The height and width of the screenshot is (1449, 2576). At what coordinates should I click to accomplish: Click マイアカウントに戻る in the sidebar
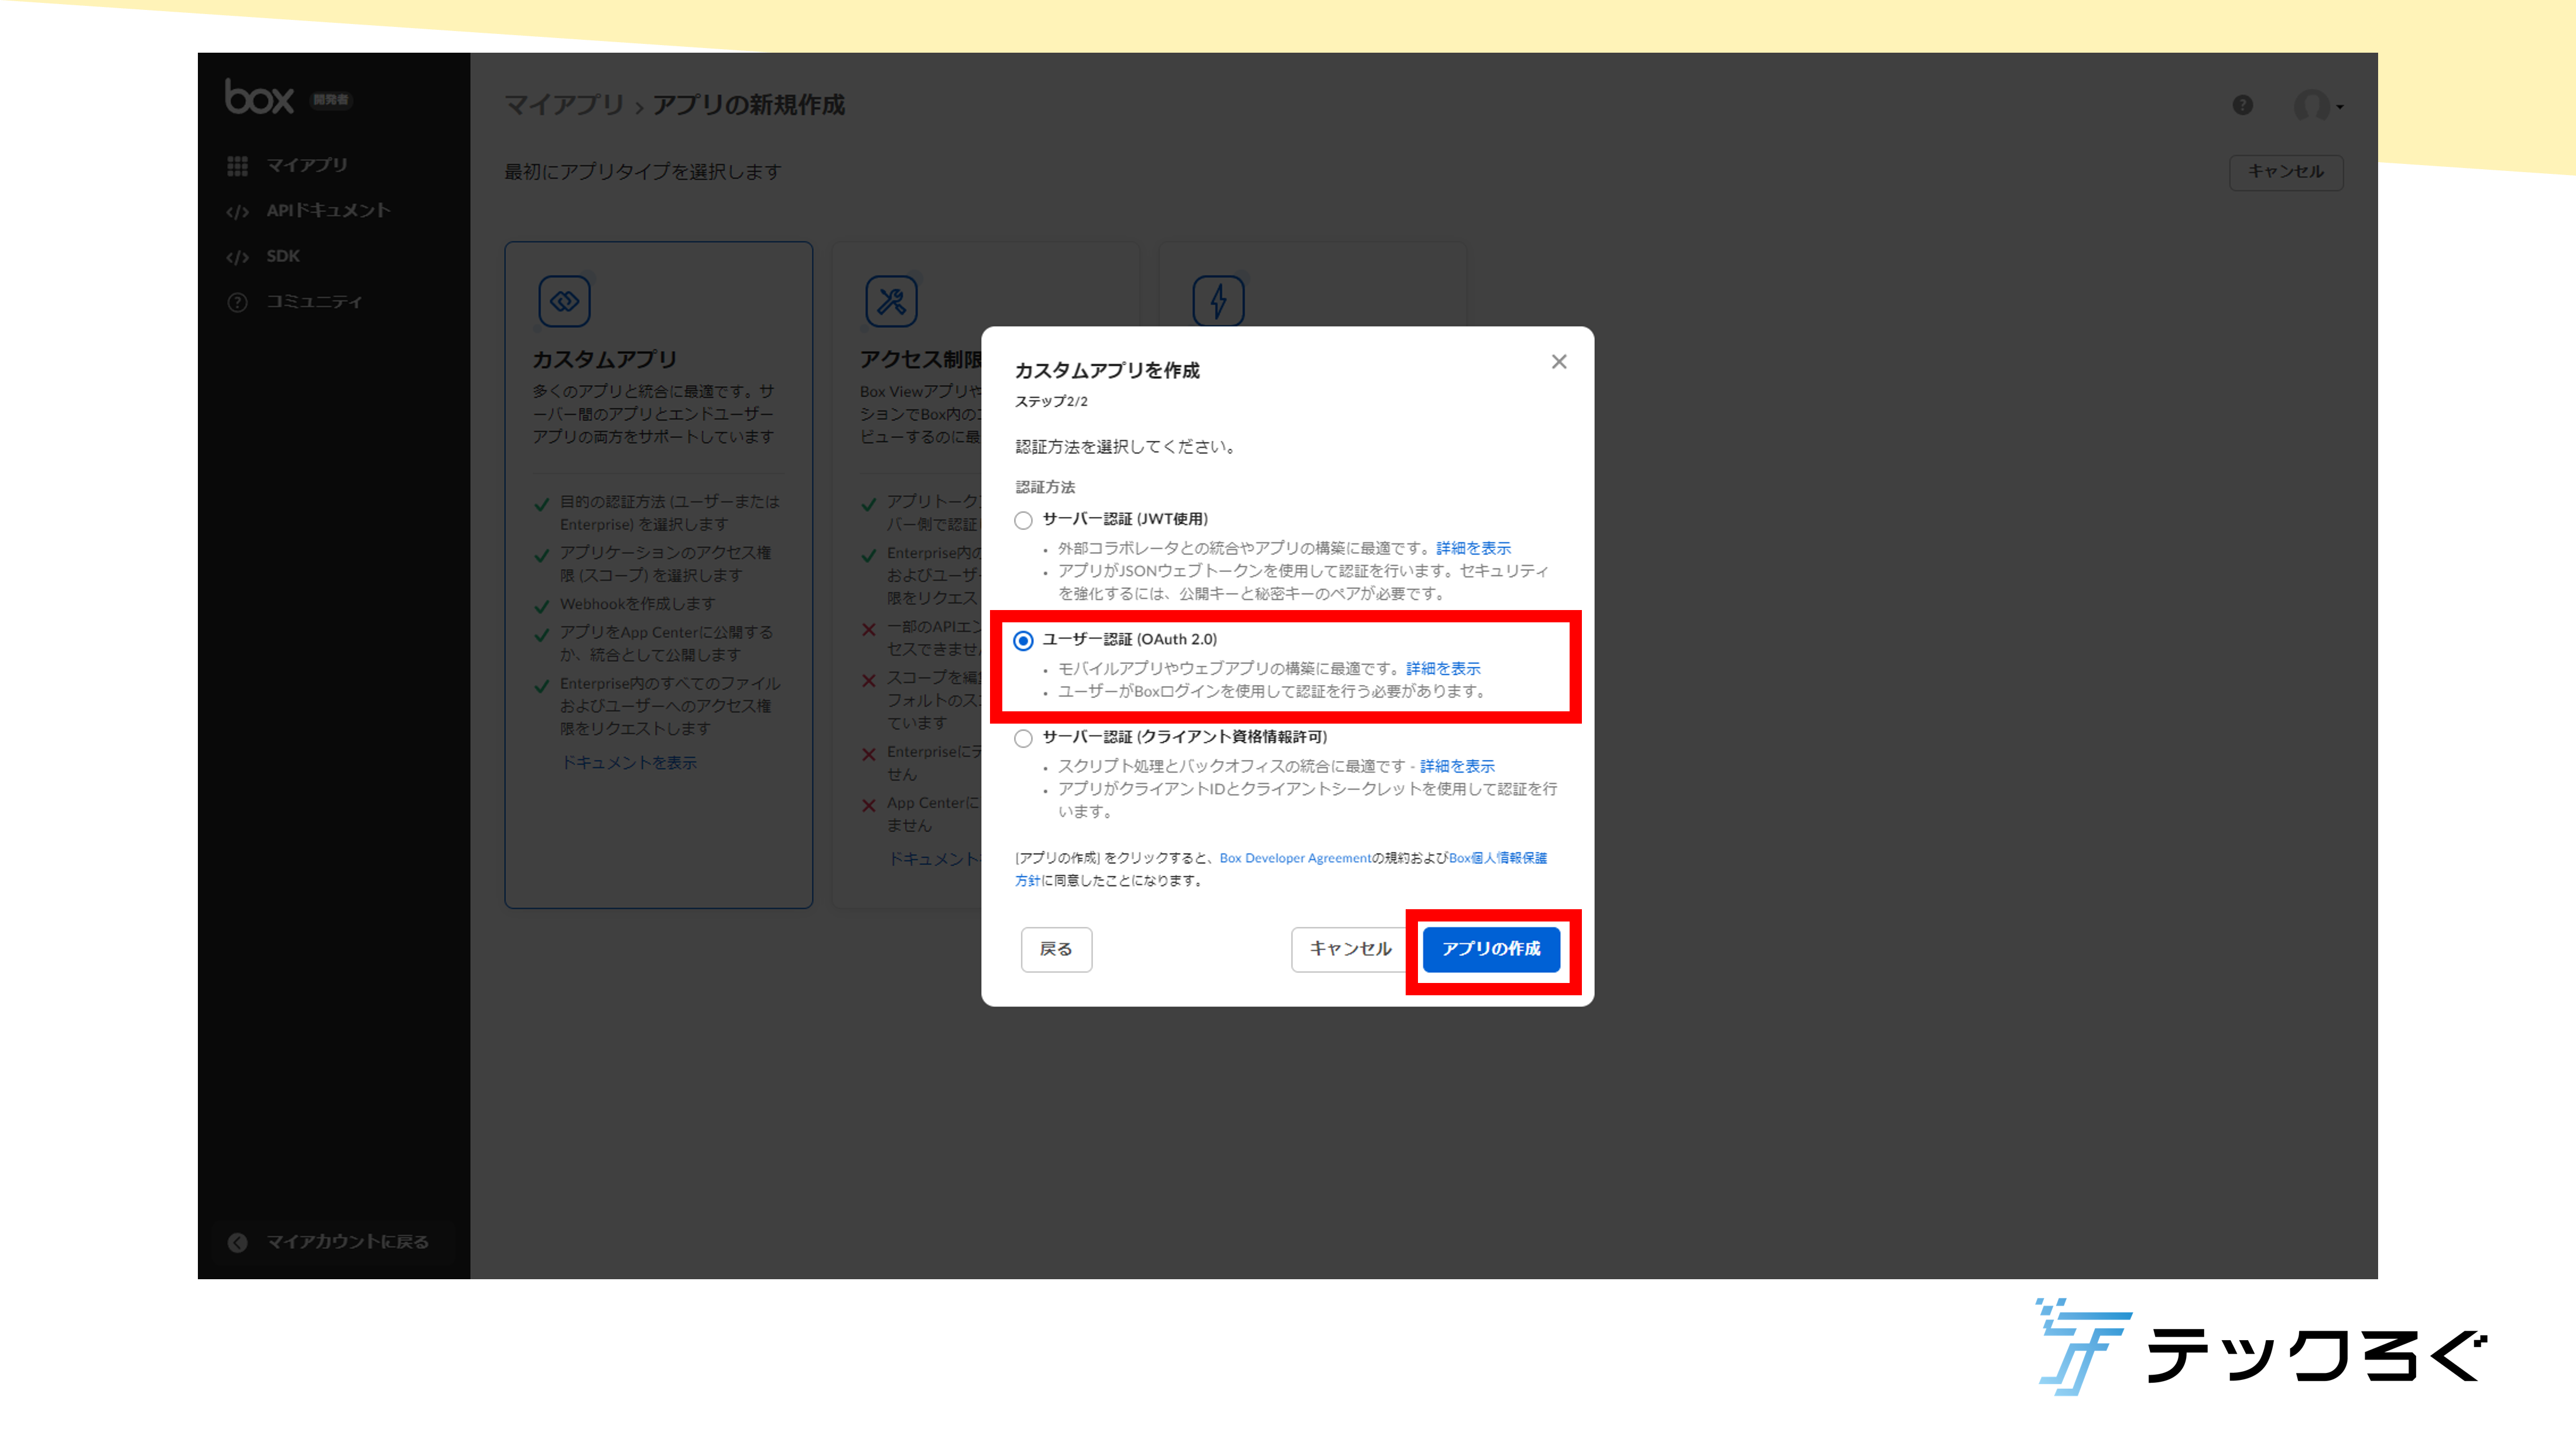click(x=347, y=1242)
